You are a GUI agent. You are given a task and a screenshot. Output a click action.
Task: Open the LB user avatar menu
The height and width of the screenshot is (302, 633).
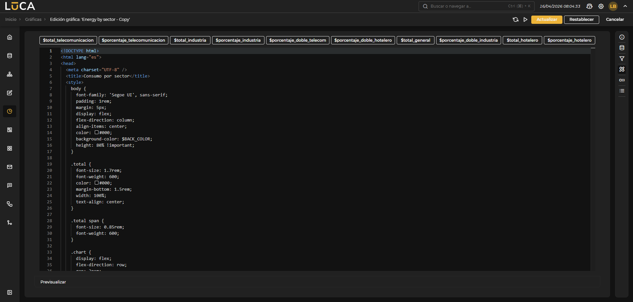pos(613,6)
